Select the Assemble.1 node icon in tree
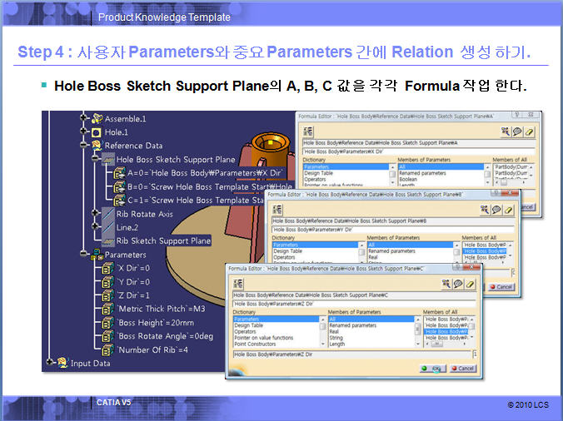This screenshot has height=421, width=563. coord(97,118)
